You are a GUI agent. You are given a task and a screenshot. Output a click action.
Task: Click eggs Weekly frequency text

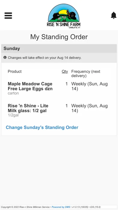[89, 86]
